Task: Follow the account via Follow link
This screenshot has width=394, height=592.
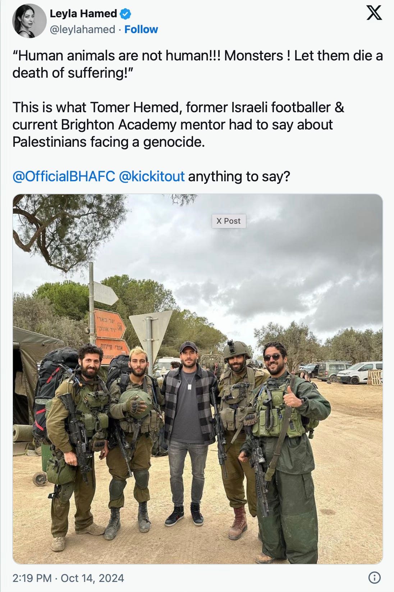Action: 141,29
